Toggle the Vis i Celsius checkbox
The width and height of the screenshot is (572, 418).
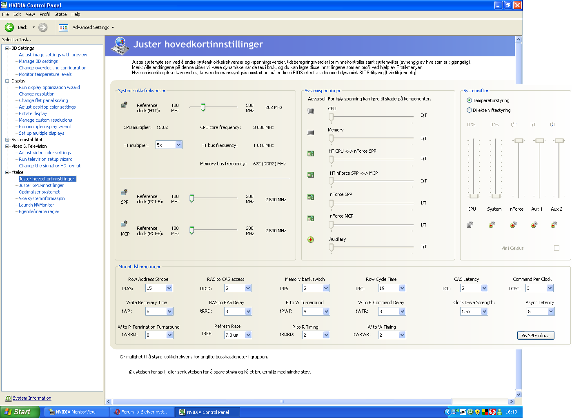[556, 248]
